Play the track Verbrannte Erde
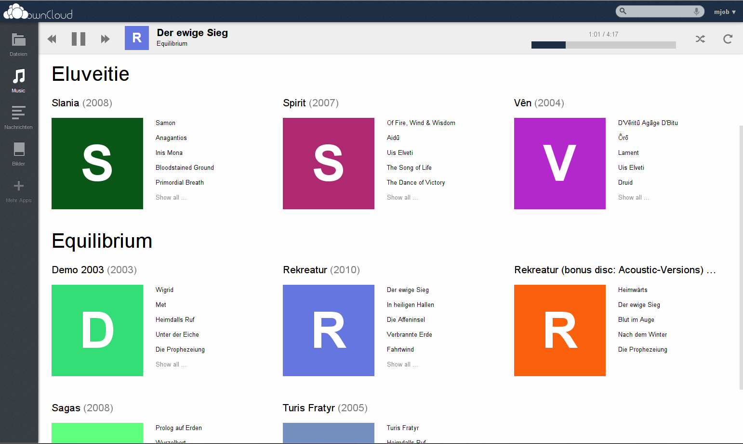The image size is (743, 444). [410, 335]
